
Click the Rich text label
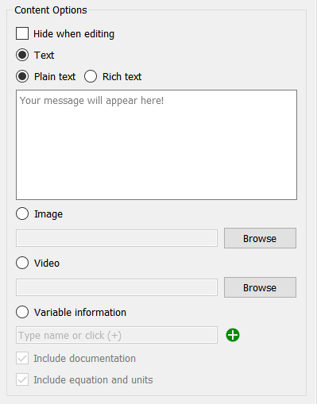(x=122, y=77)
